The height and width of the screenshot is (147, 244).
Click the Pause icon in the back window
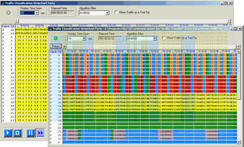point(30,133)
